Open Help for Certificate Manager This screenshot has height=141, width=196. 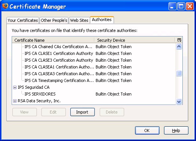tap(176, 130)
